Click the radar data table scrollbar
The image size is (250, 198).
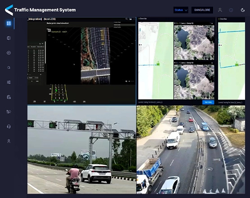click(45, 52)
